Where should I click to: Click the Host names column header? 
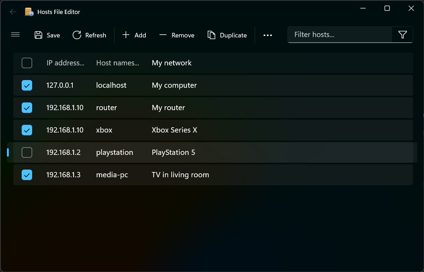coord(117,63)
